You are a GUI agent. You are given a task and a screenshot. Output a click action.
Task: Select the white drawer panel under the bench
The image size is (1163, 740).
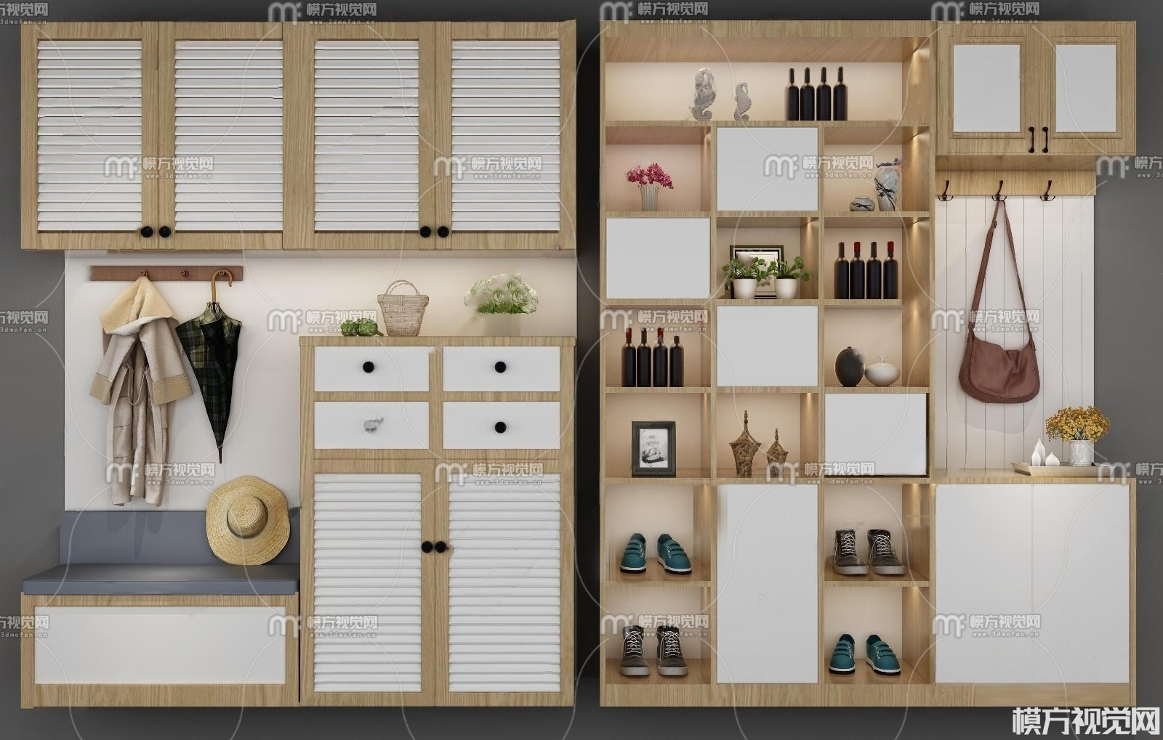160,646
